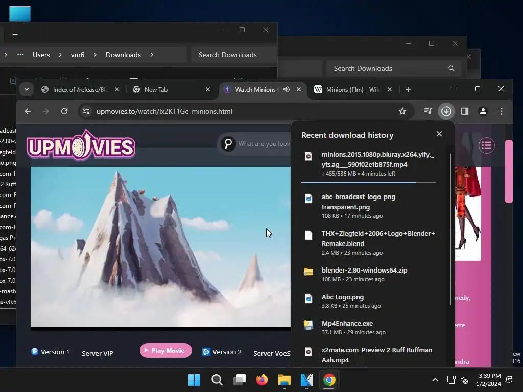Open a new Chrome tab
Image resolution: width=523 pixels, height=392 pixels.
coord(408,89)
